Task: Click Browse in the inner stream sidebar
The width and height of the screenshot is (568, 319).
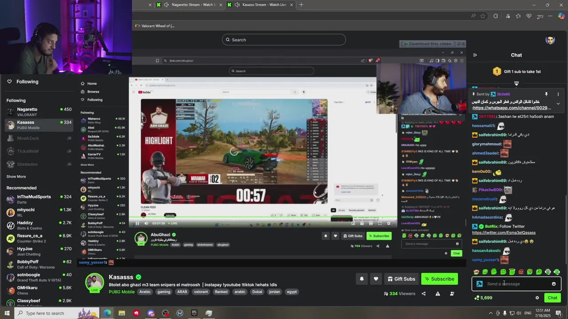Action: point(90,92)
